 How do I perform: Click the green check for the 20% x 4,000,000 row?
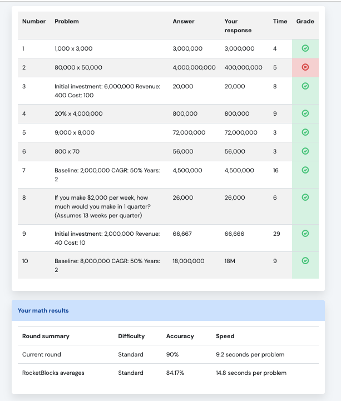click(x=305, y=113)
